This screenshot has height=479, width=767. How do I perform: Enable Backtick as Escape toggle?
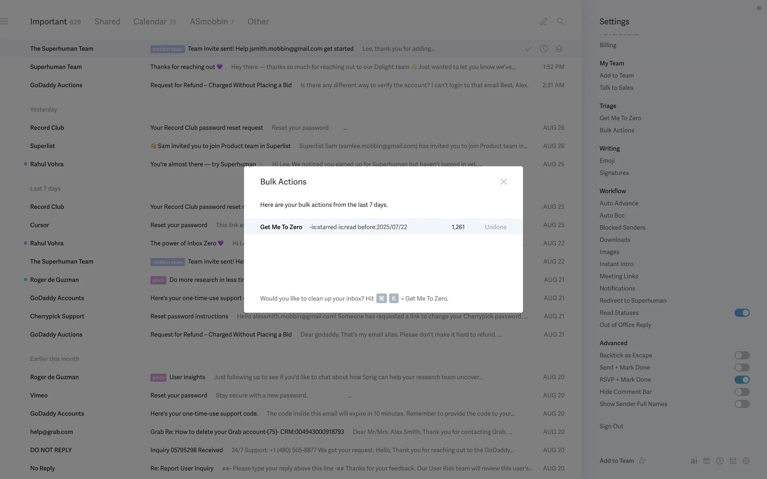tap(741, 355)
